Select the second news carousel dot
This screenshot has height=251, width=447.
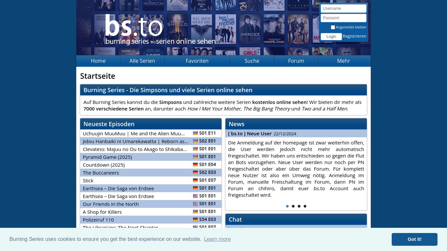point(293,206)
